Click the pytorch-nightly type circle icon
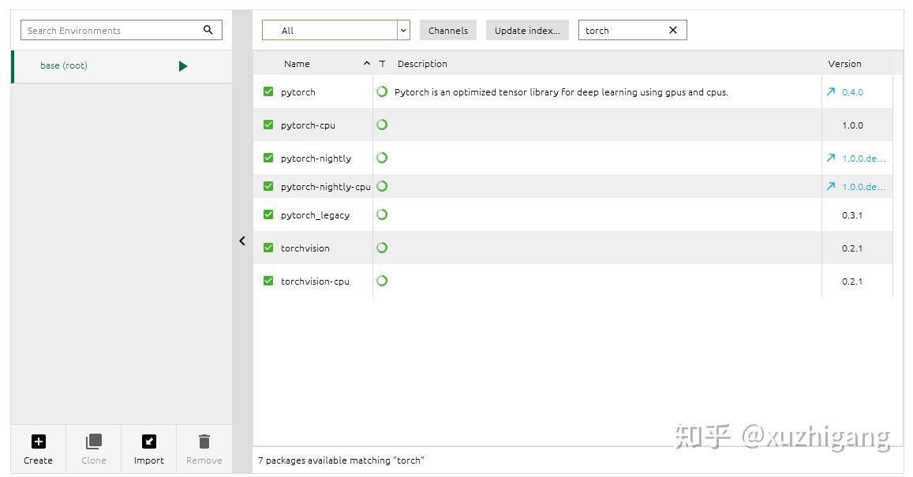 click(x=382, y=158)
